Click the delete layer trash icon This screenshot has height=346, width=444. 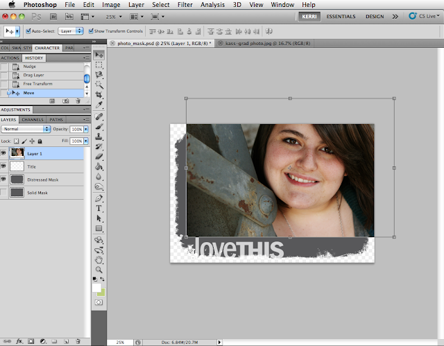78,341
